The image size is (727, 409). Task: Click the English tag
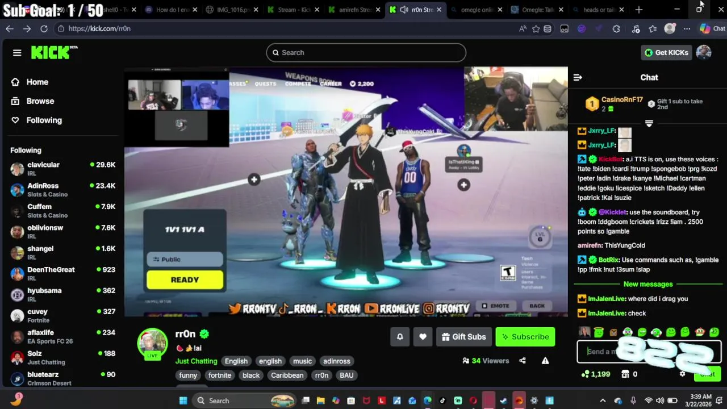point(236,361)
